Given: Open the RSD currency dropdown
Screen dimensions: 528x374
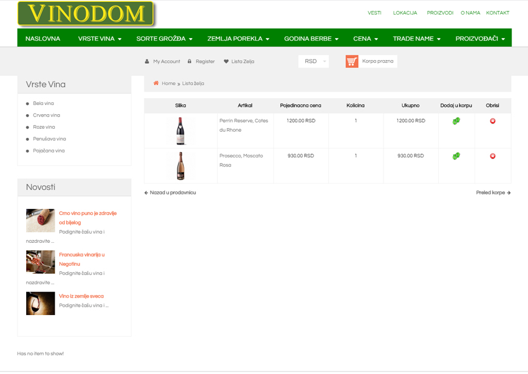Looking at the screenshot, I should click(313, 61).
